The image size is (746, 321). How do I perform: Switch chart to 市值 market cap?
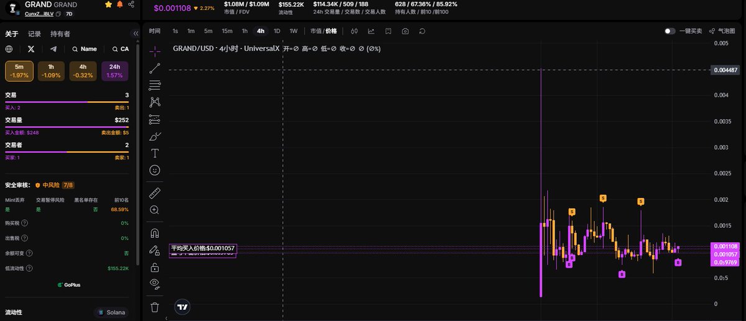[316, 31]
